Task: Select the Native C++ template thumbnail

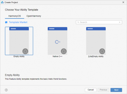Action: (58, 41)
